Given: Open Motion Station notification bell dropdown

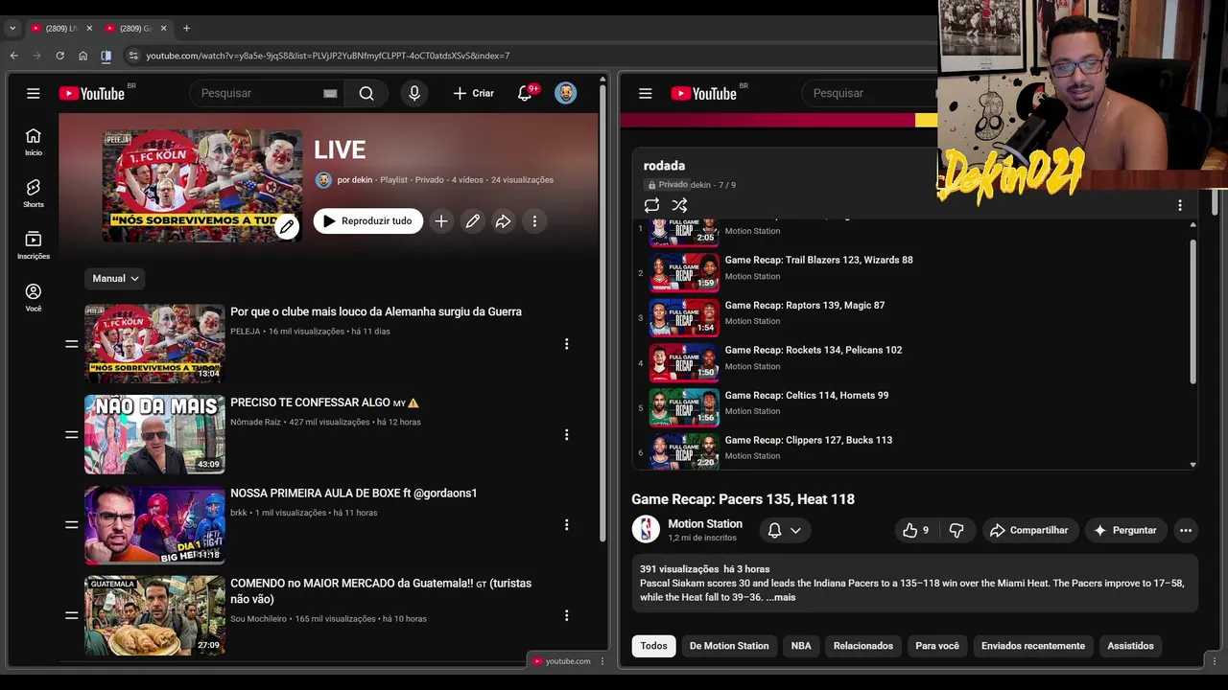Looking at the screenshot, I should click(x=785, y=530).
